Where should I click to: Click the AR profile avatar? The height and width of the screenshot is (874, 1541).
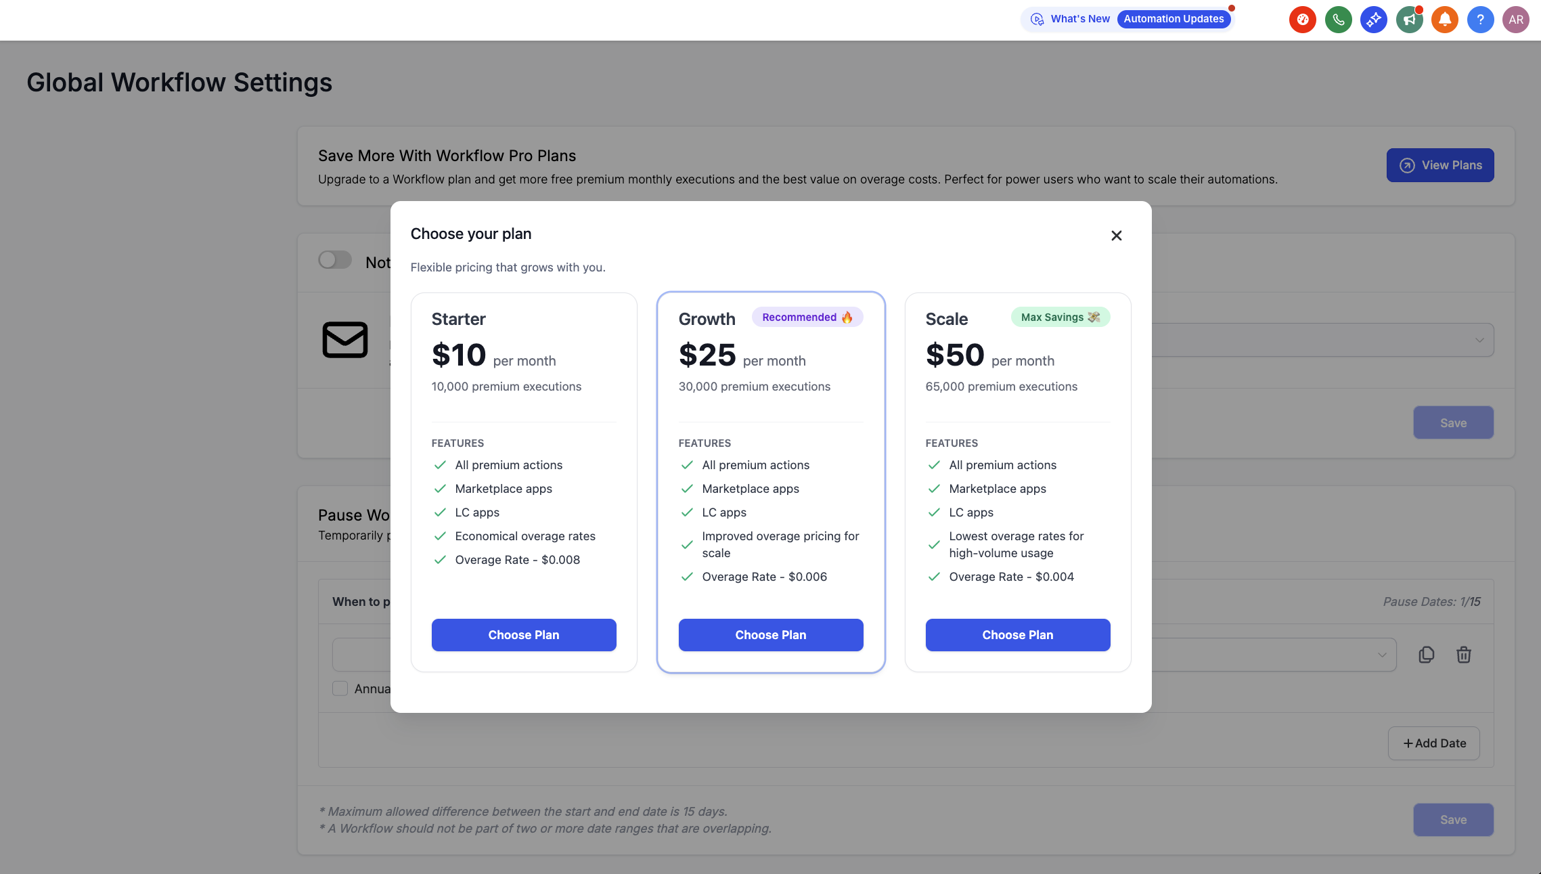1516,20
